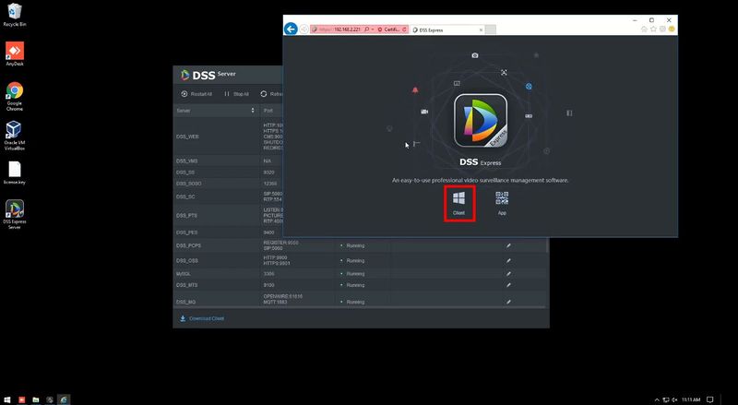Click Restart All in DSS Server window
This screenshot has height=405, width=738.
pos(196,94)
